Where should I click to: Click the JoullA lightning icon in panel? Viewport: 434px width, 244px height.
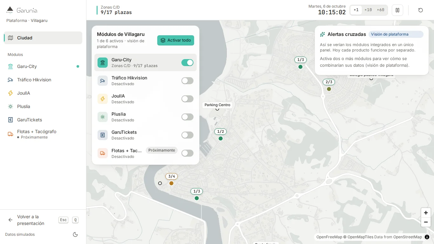pyautogui.click(x=103, y=99)
